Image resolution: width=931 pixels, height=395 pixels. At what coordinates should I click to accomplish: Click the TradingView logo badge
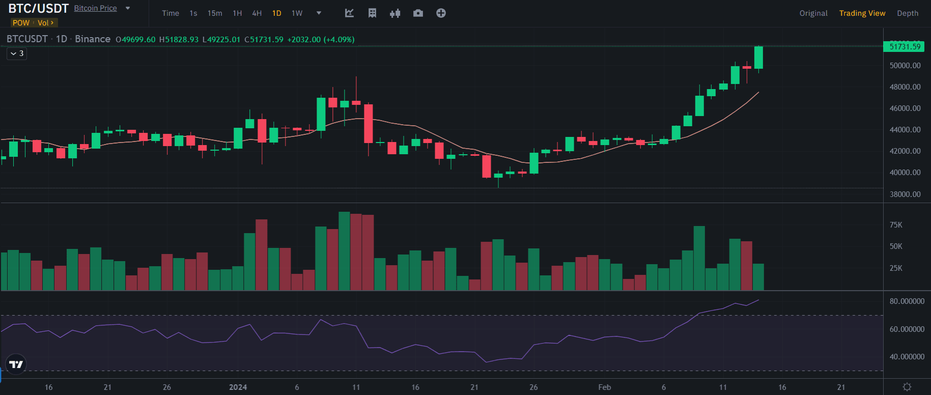point(16,364)
